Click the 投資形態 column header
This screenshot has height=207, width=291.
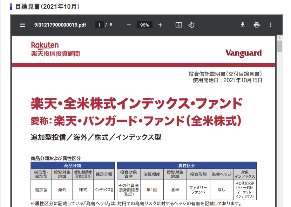[198, 174]
